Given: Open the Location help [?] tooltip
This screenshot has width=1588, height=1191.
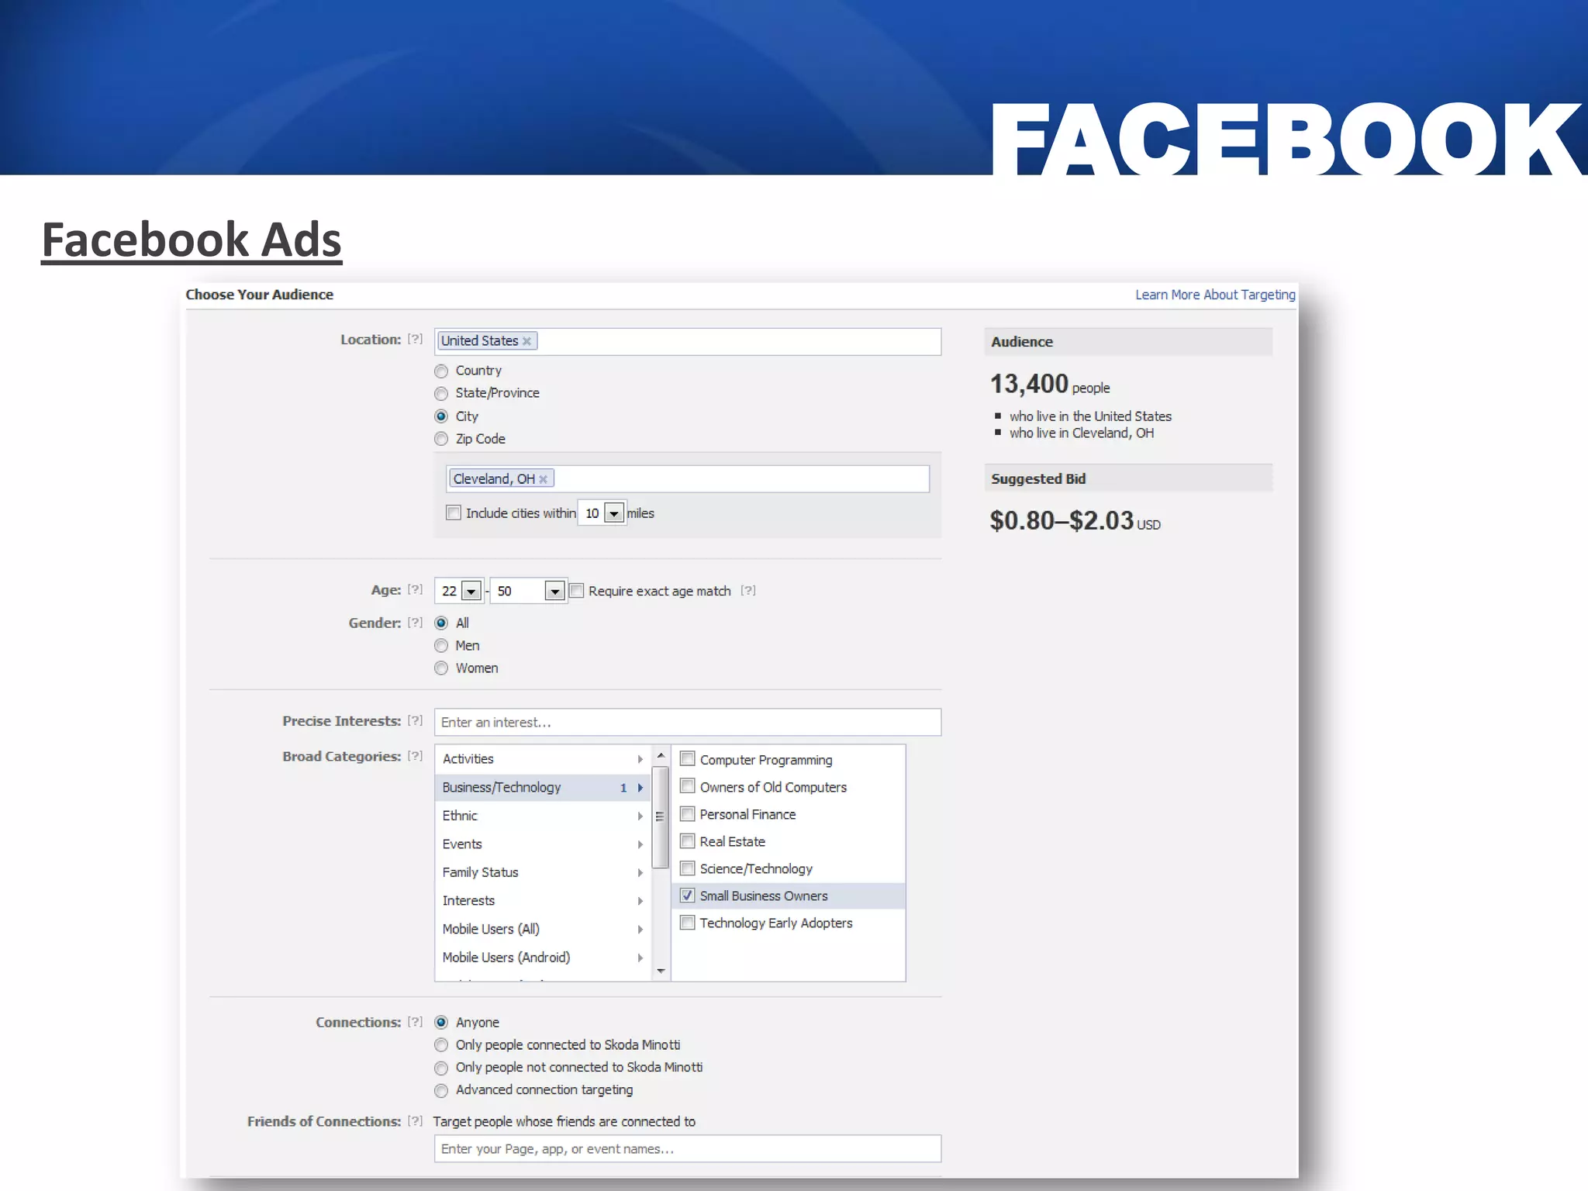Looking at the screenshot, I should pyautogui.click(x=415, y=339).
